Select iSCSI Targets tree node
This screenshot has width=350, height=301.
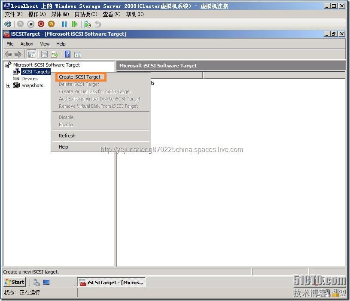click(36, 72)
